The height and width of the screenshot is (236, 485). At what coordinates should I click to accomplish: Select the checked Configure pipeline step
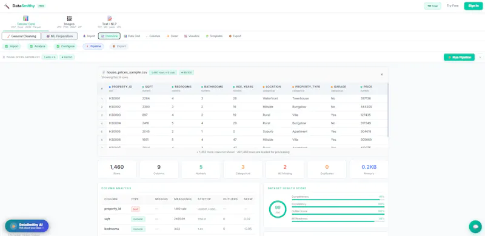(65, 47)
